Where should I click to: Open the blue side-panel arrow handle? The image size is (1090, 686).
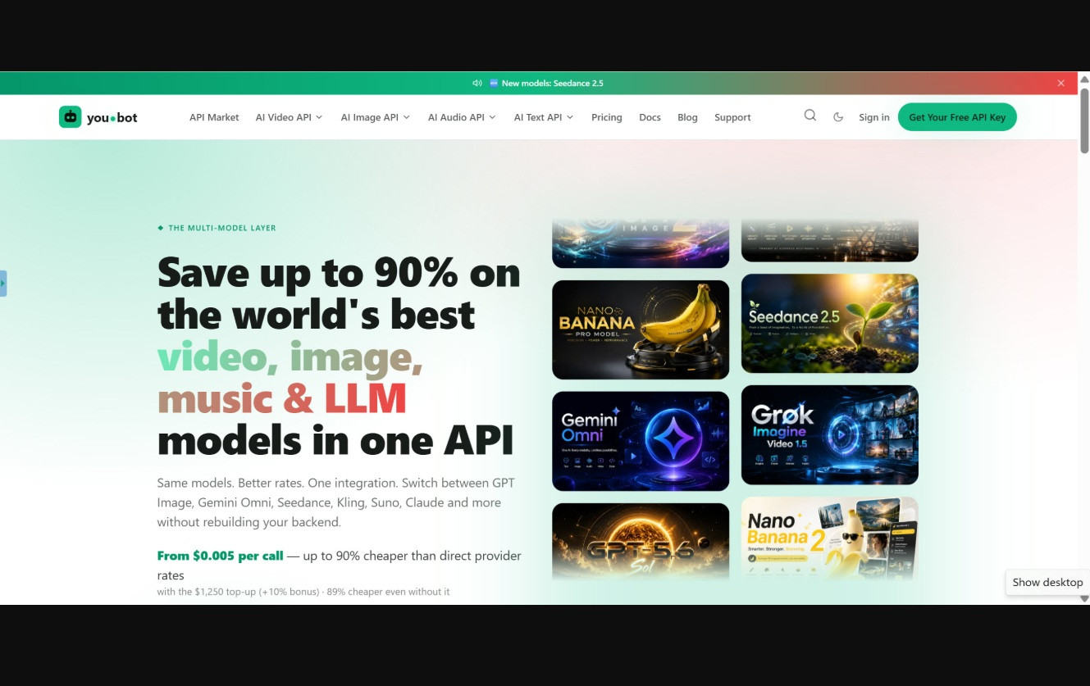click(3, 283)
